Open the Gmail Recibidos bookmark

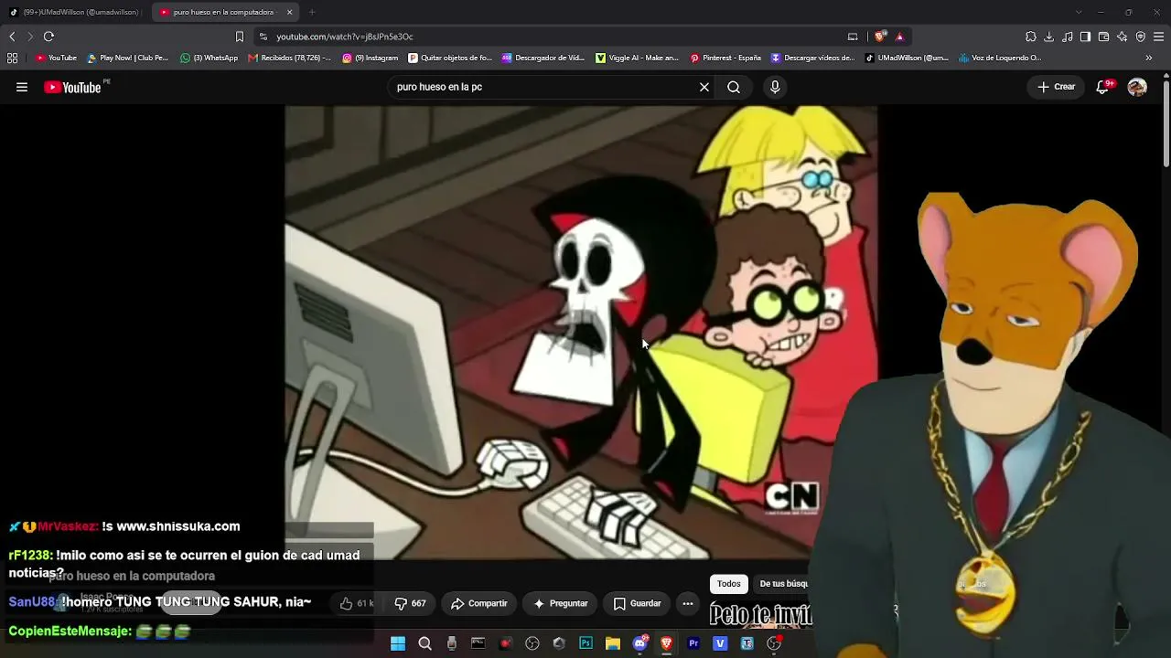[x=289, y=58]
